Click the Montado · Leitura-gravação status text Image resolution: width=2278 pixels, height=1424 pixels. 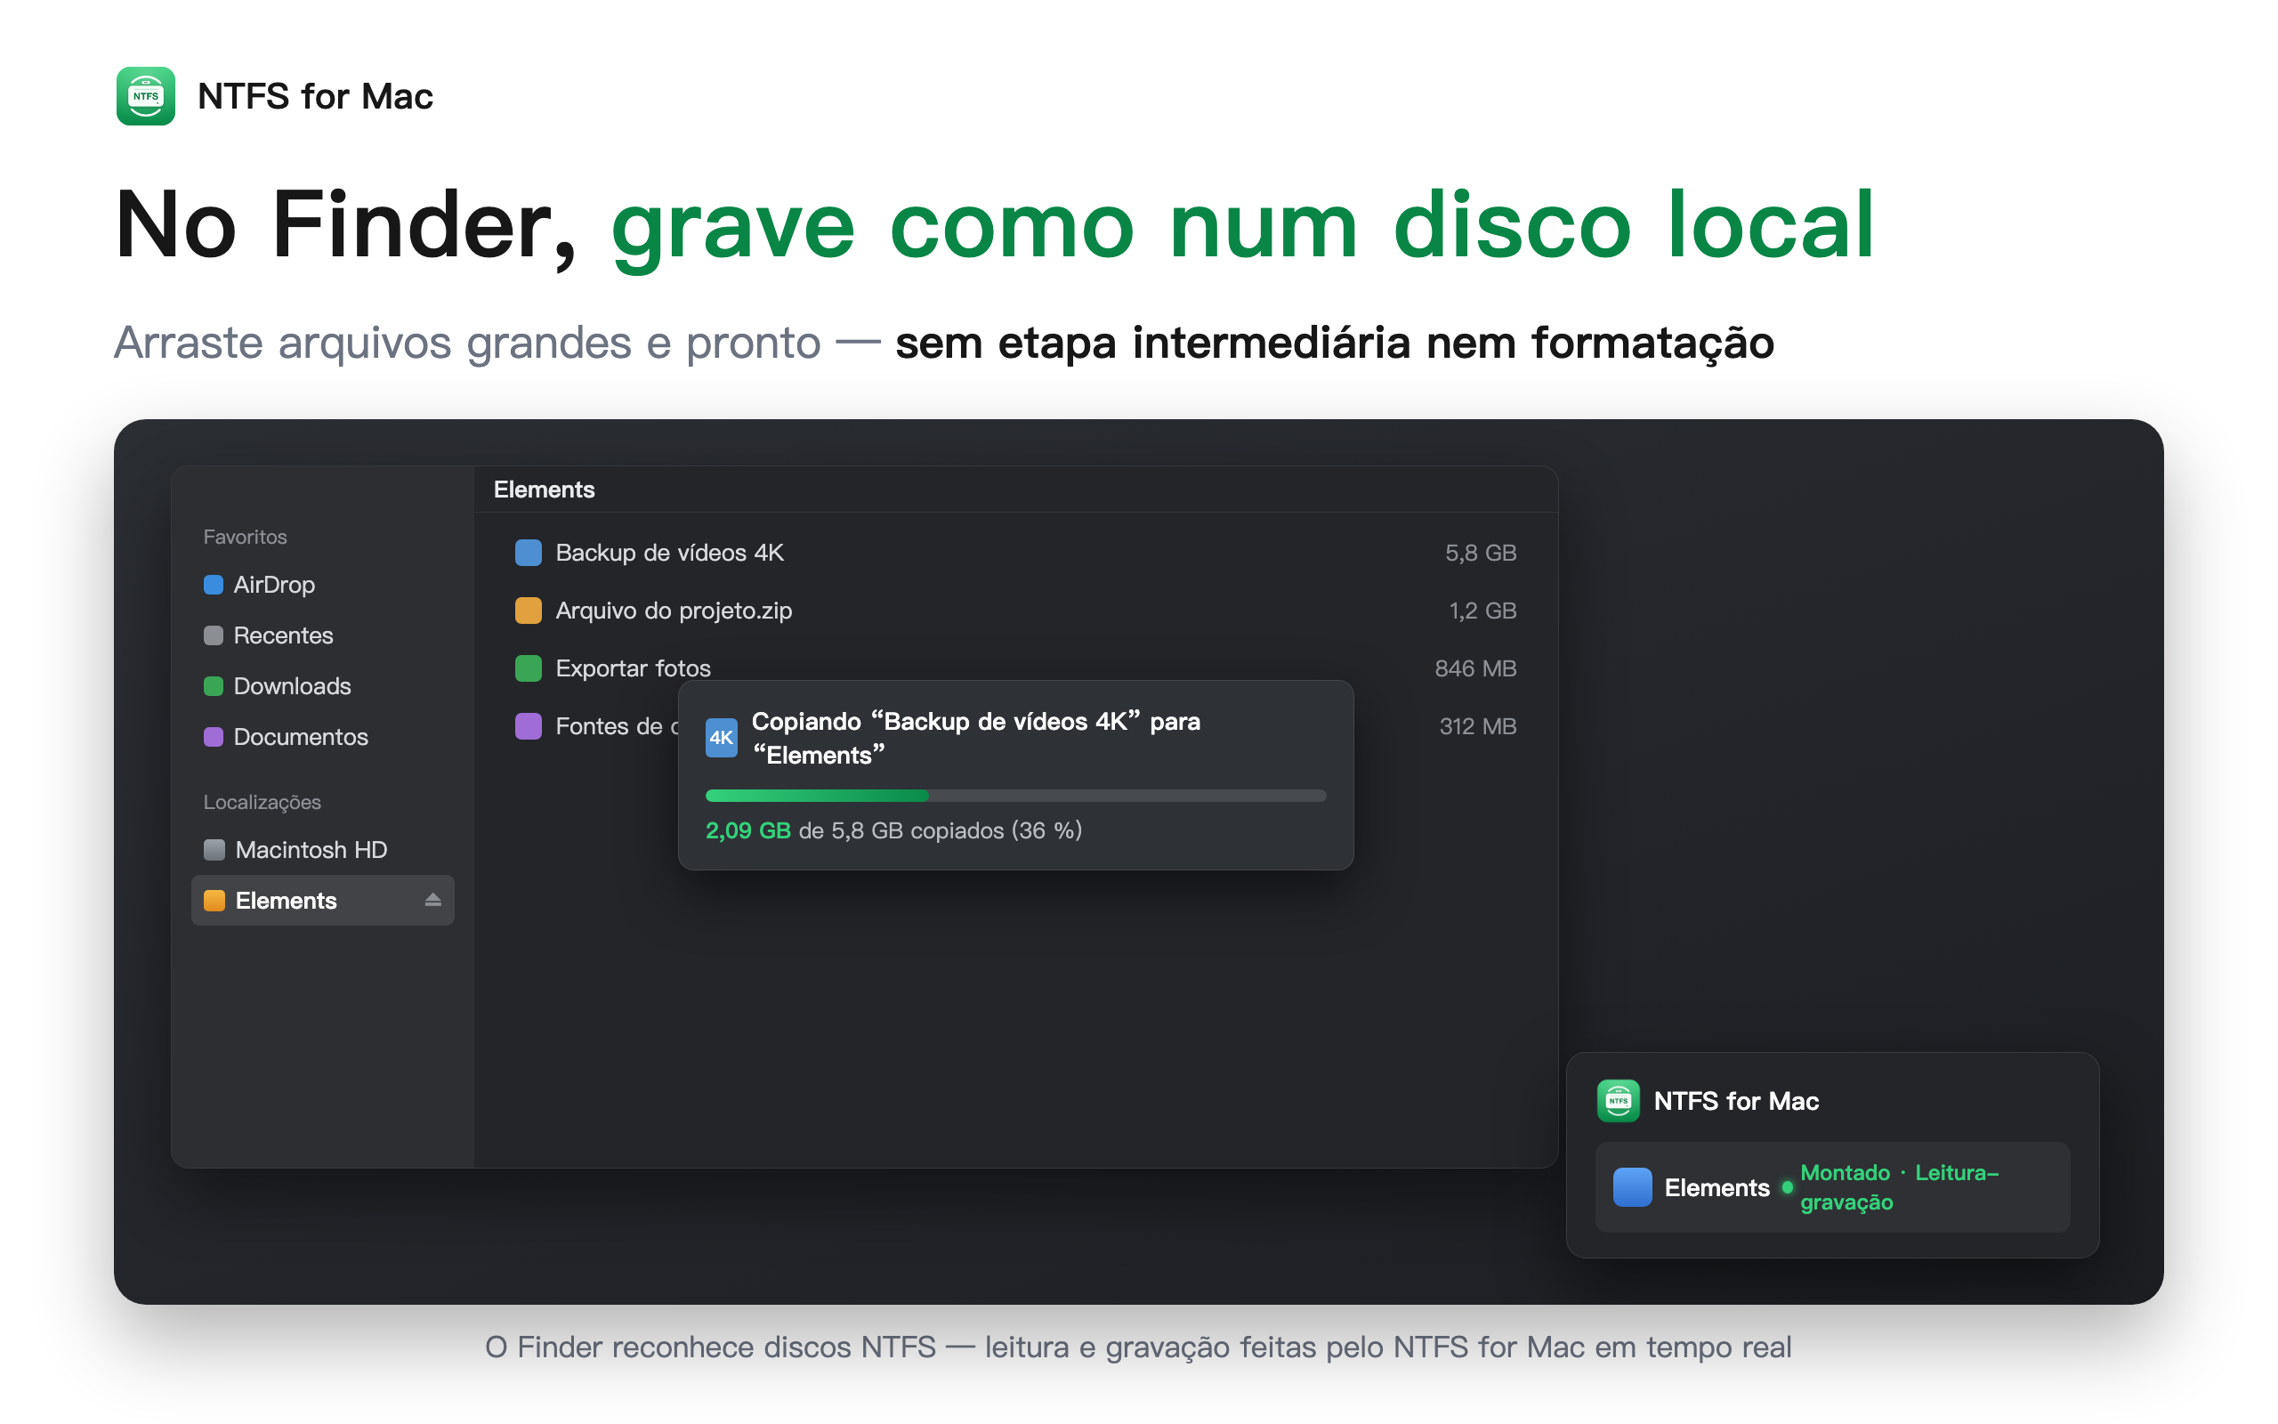tap(1899, 1186)
